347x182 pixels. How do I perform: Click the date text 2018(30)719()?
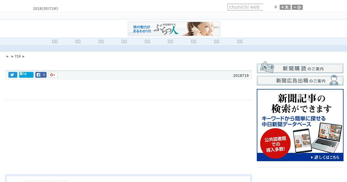(46, 9)
